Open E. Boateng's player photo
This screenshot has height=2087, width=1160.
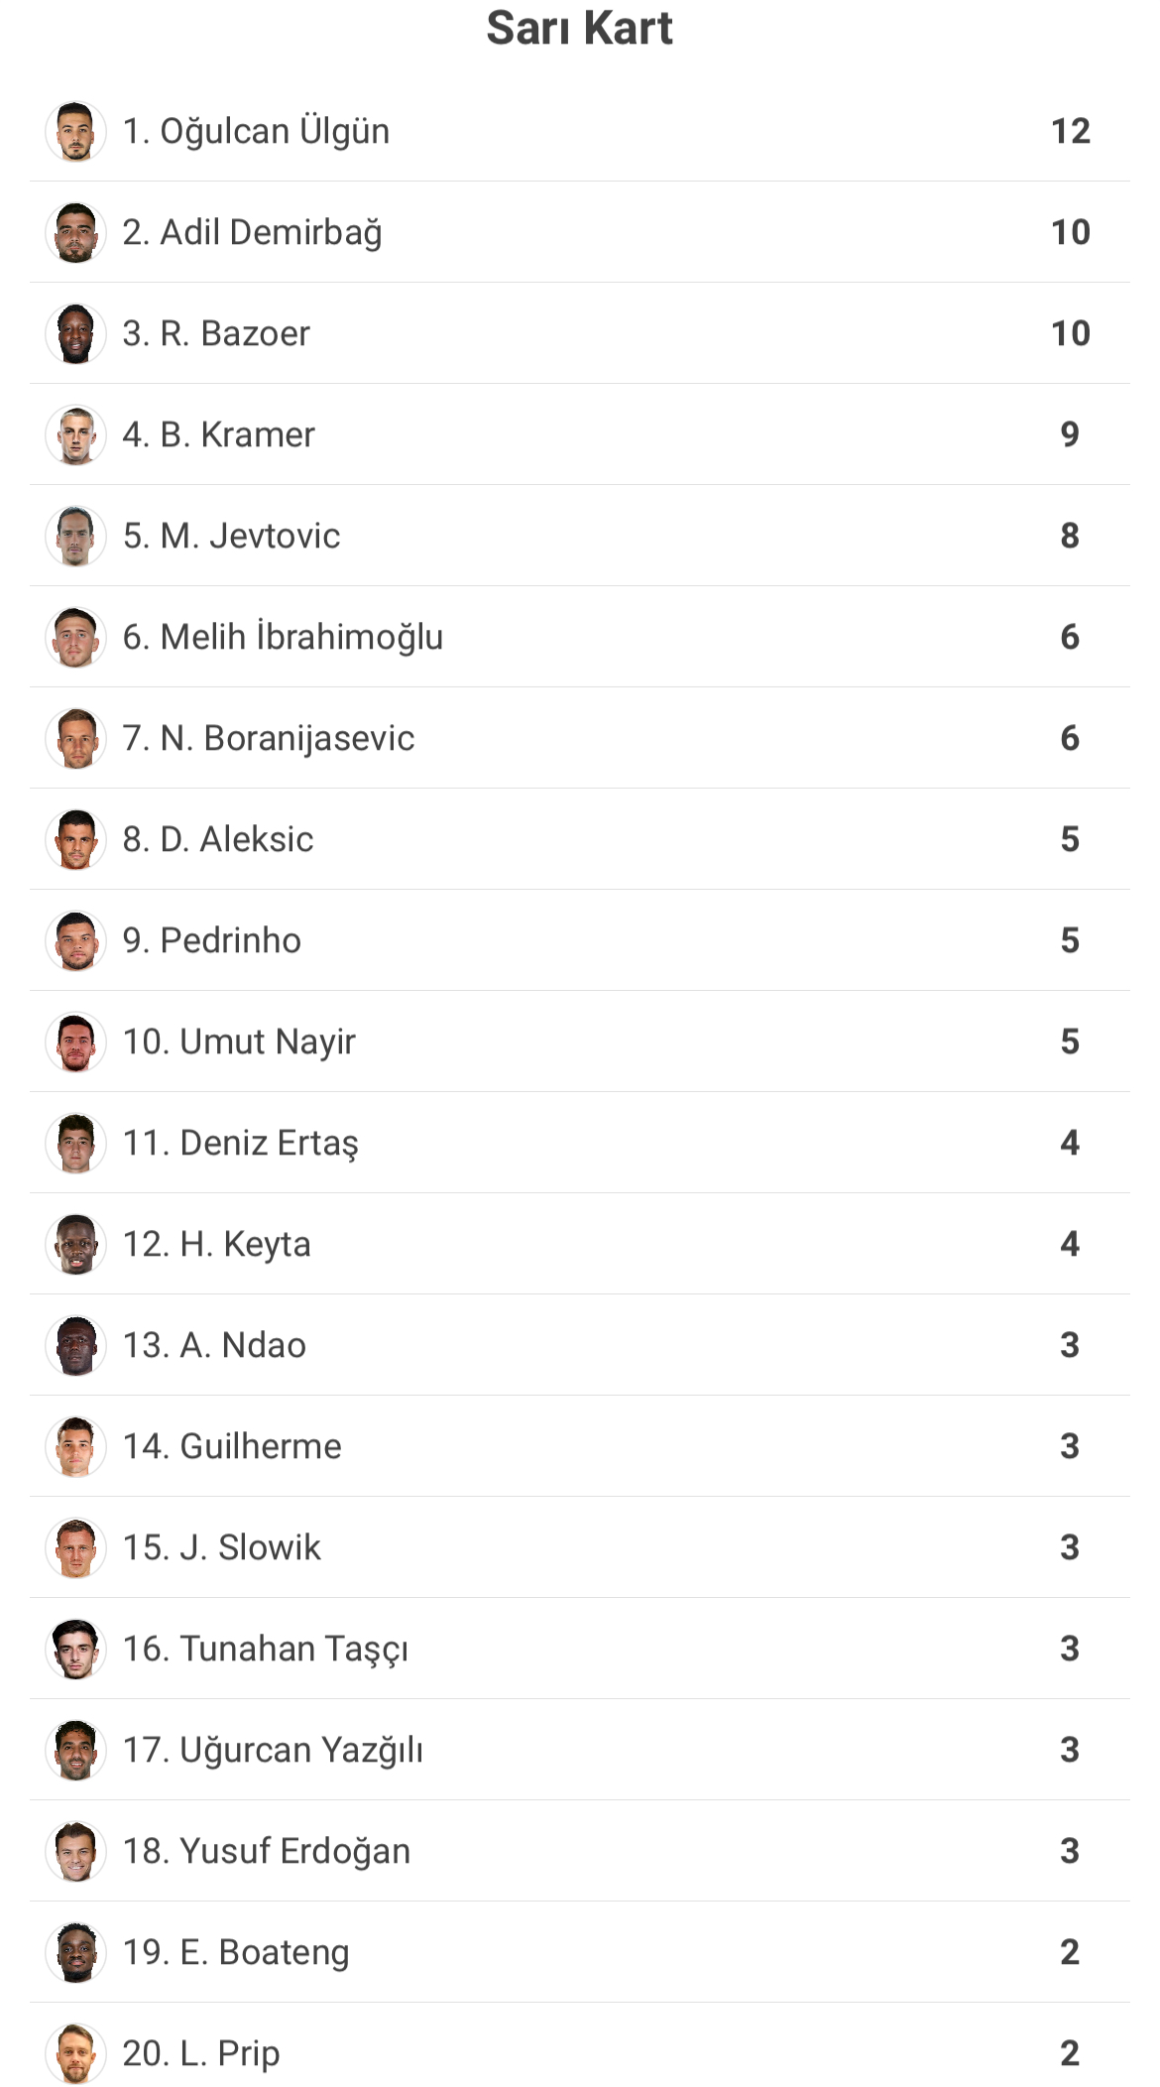[x=75, y=1952]
